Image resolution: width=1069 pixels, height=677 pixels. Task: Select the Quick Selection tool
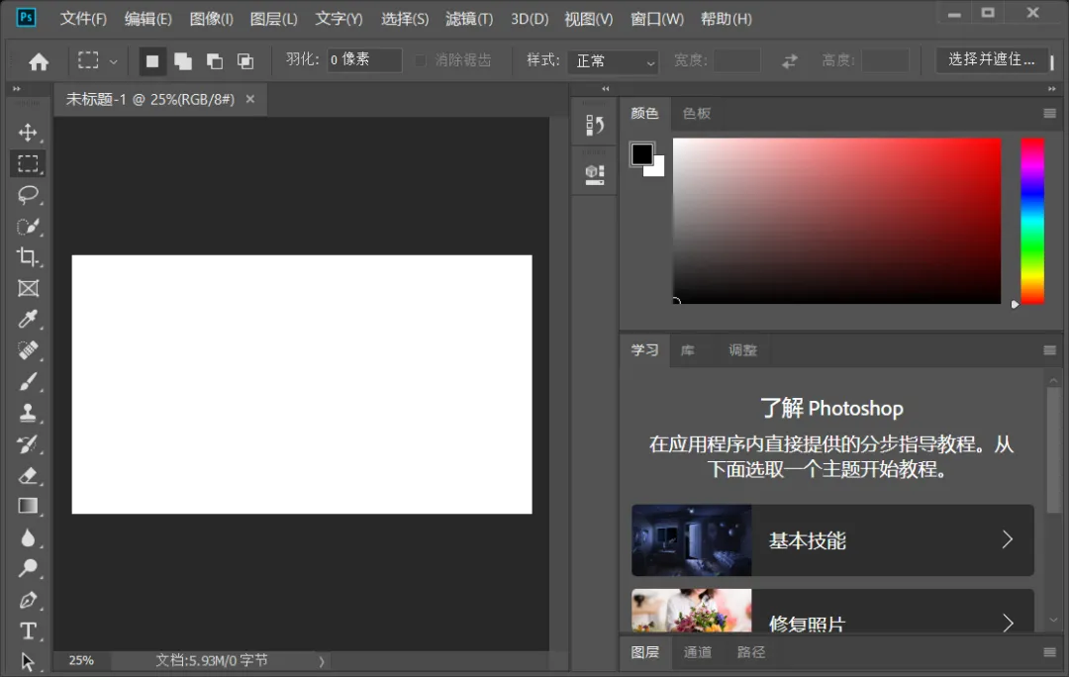28,227
